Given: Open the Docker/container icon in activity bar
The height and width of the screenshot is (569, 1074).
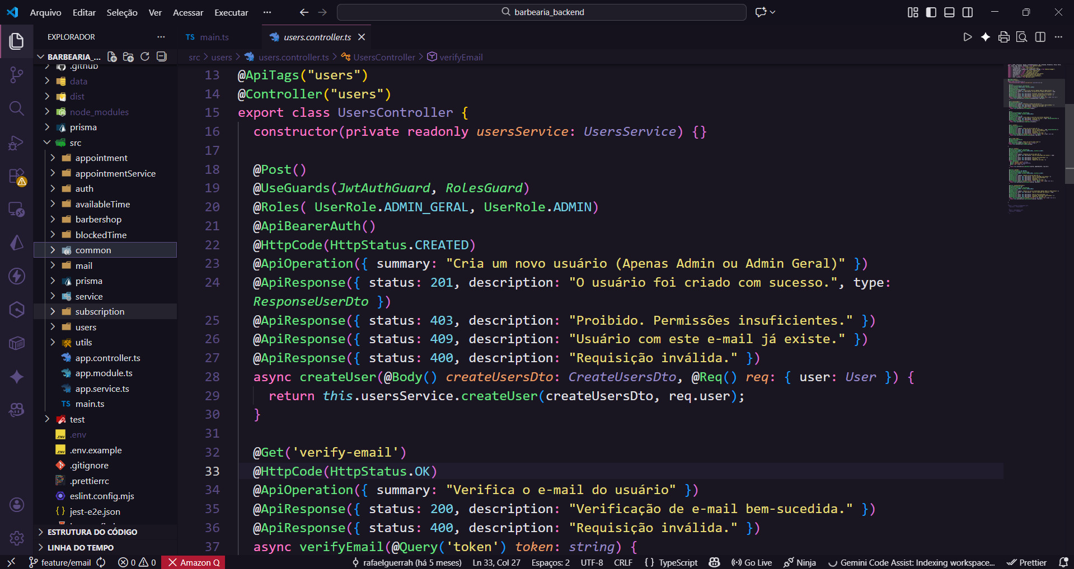Looking at the screenshot, I should pos(17,344).
